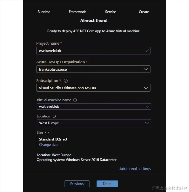This screenshot has width=189, height=192.
Task: Click the 'Almost there!' heading
Action: point(94,20)
